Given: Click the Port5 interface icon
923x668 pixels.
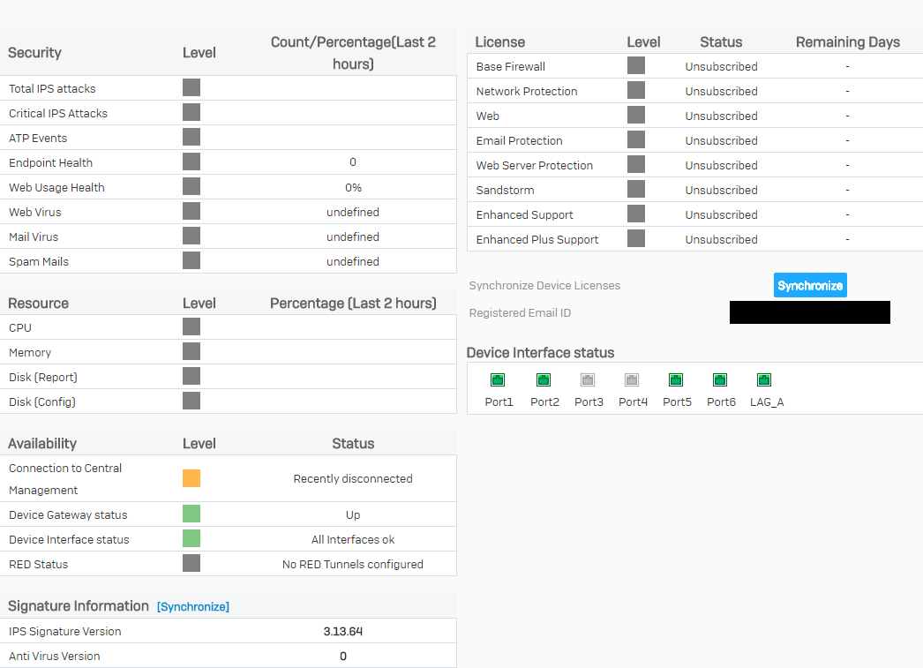Looking at the screenshot, I should pyautogui.click(x=676, y=379).
